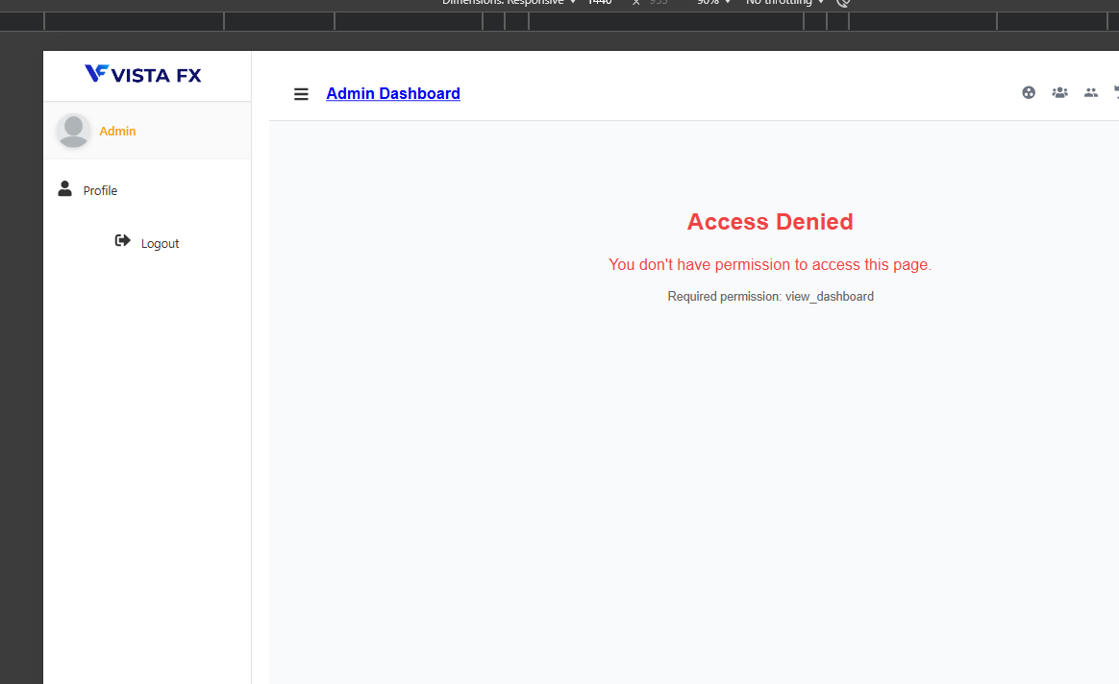Toggle the sidebar with the hamburger icon
This screenshot has height=684, width=1119.
click(x=301, y=94)
